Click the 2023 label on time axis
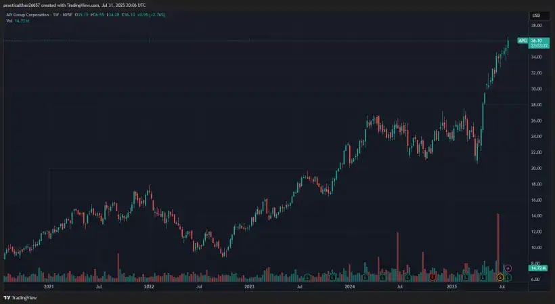Viewport: 555px width, 304px height. click(x=249, y=287)
